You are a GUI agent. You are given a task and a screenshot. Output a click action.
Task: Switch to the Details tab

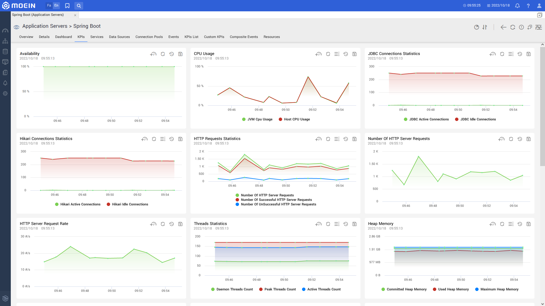(44, 37)
